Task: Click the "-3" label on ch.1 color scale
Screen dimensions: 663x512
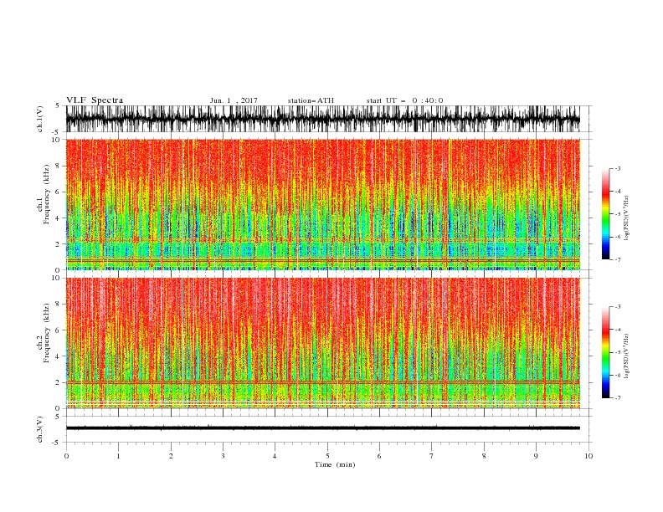Action: click(x=618, y=168)
